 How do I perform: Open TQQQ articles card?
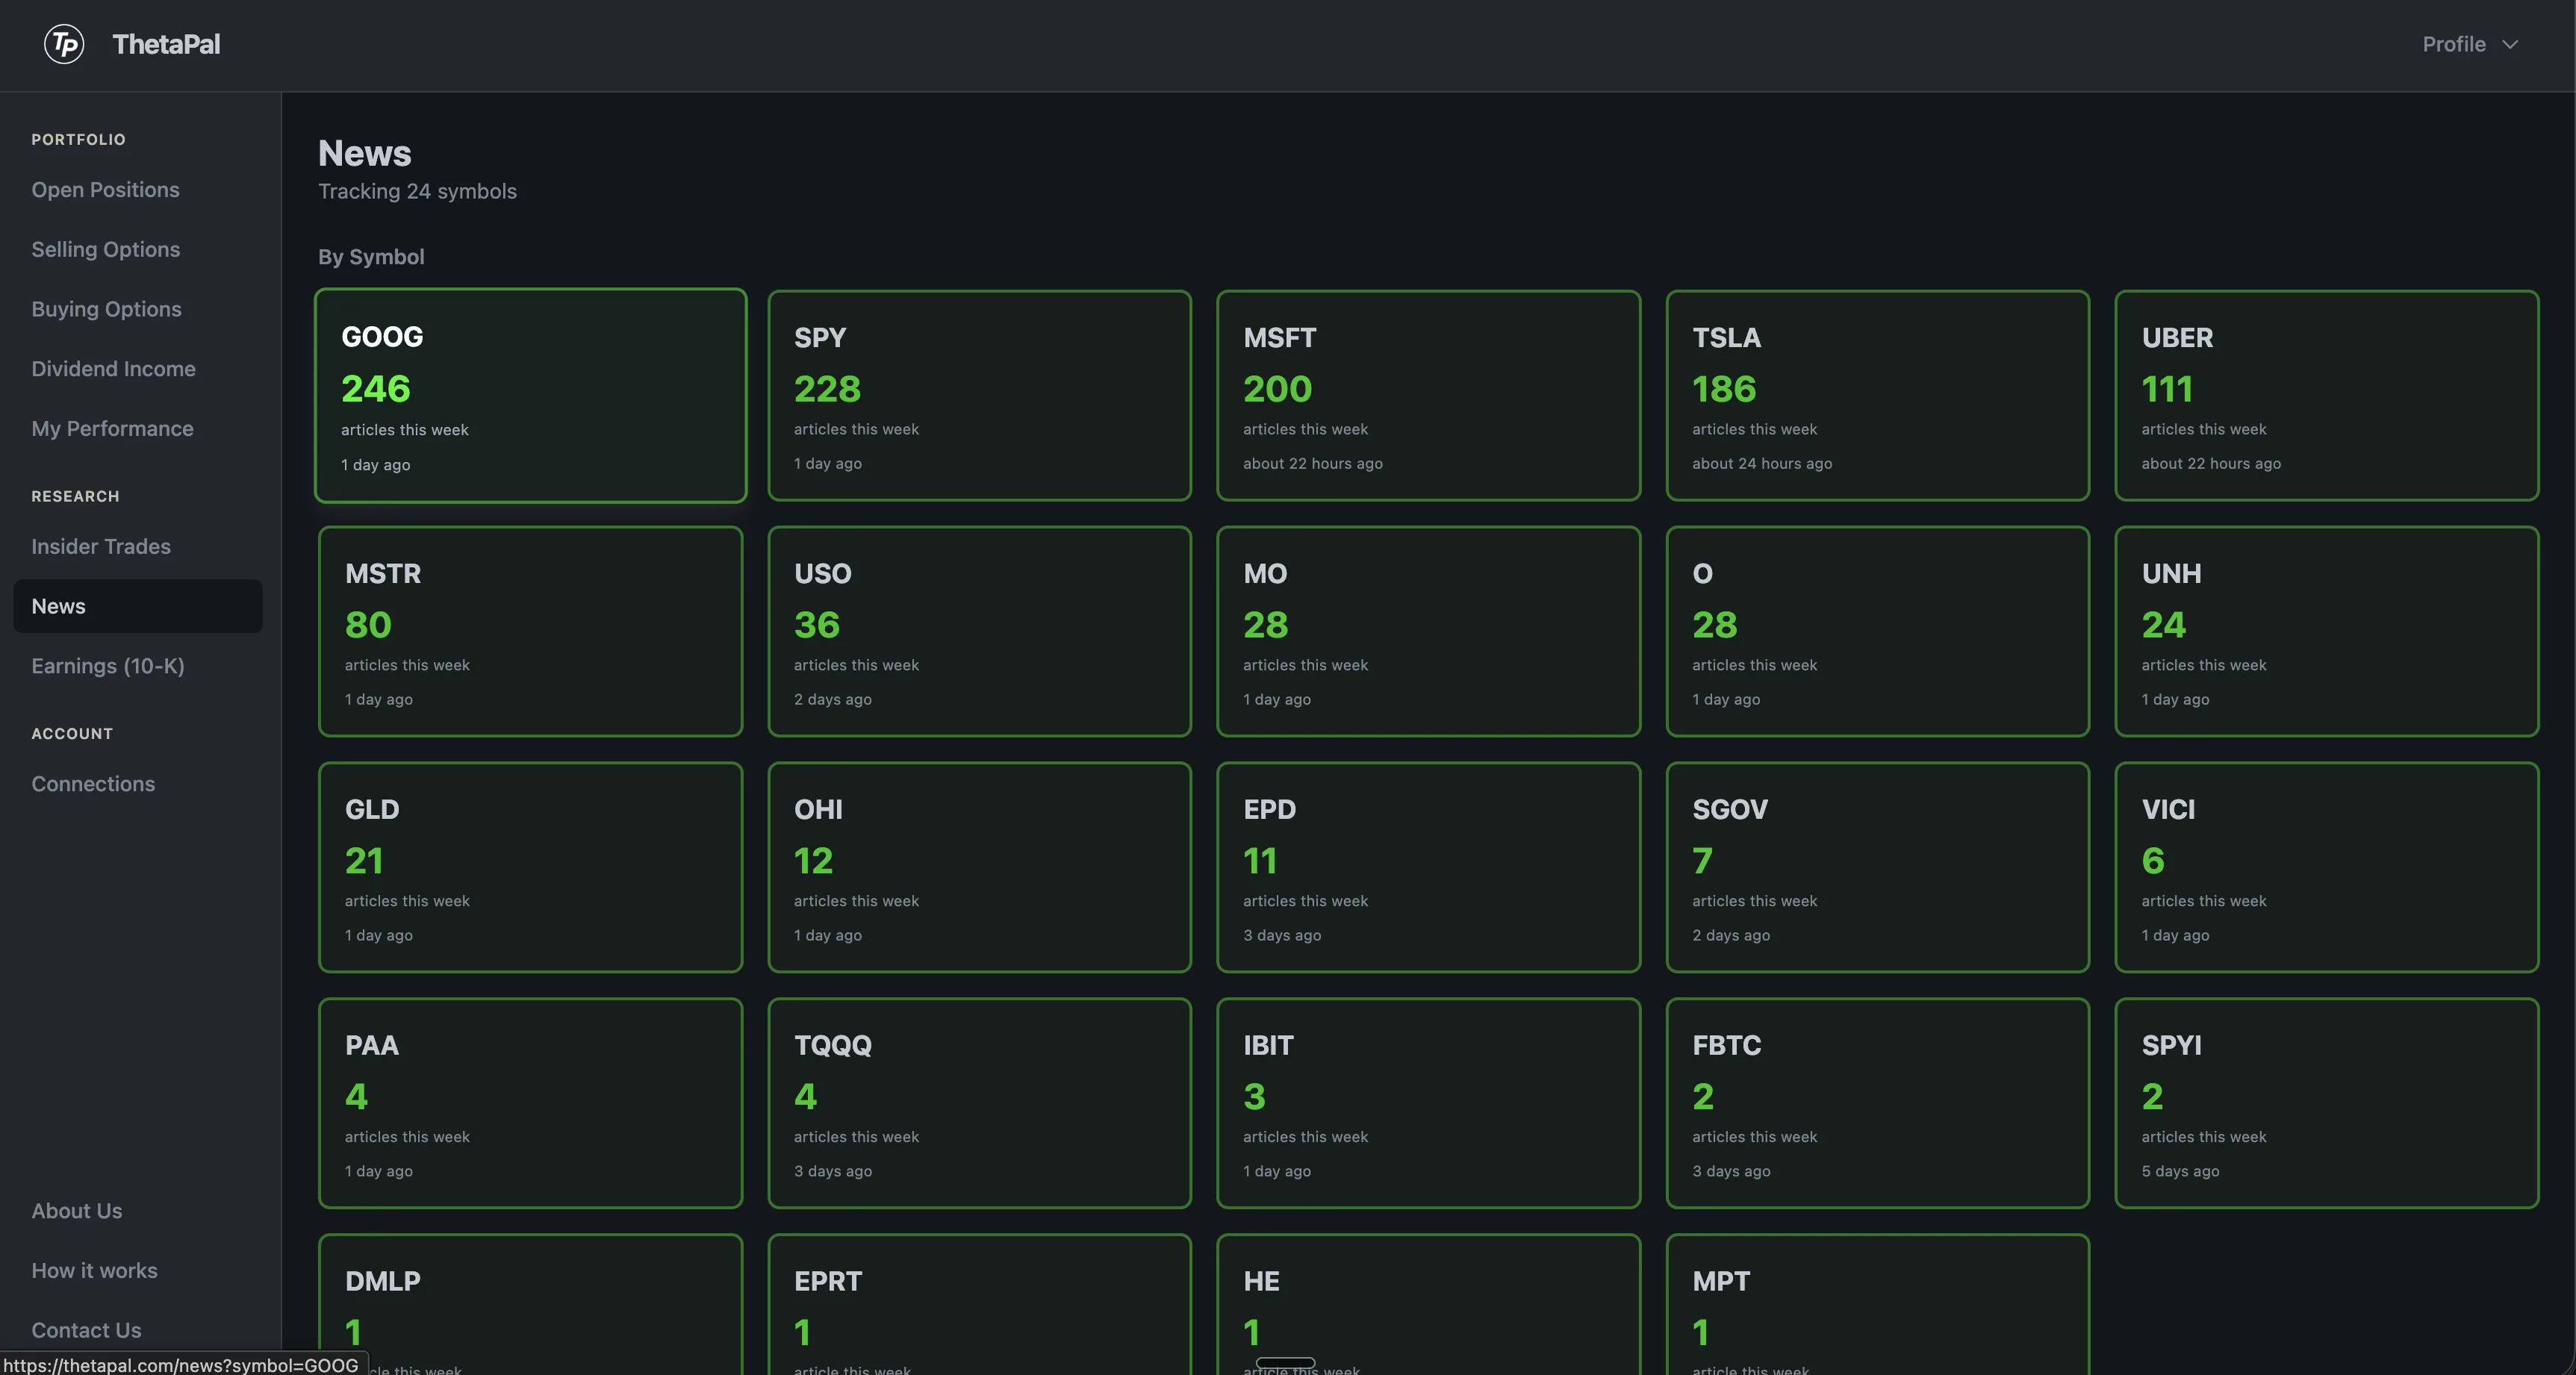click(x=980, y=1103)
